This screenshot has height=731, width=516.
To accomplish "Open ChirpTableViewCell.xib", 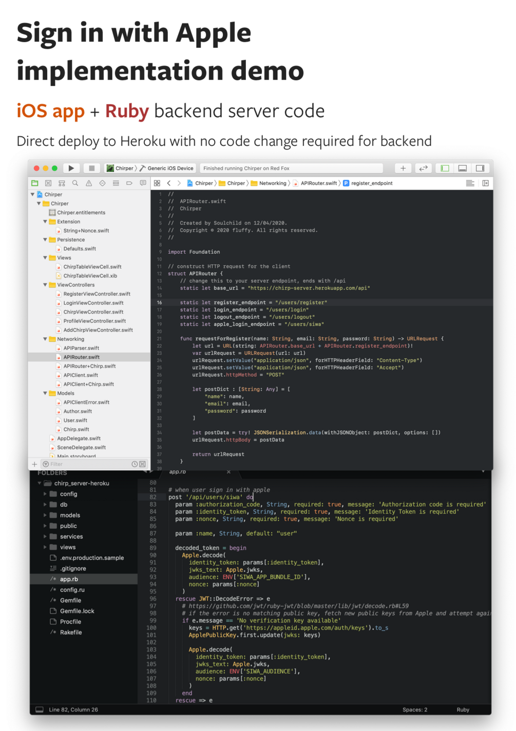I will pos(86,276).
